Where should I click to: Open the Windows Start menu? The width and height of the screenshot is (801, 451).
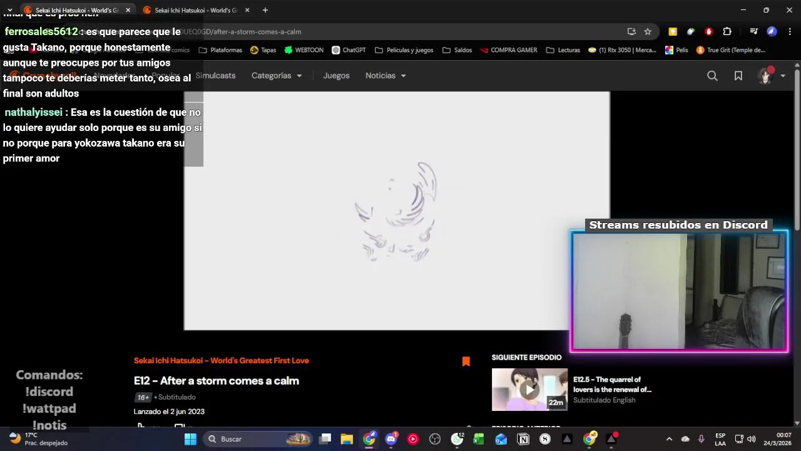[x=190, y=439]
